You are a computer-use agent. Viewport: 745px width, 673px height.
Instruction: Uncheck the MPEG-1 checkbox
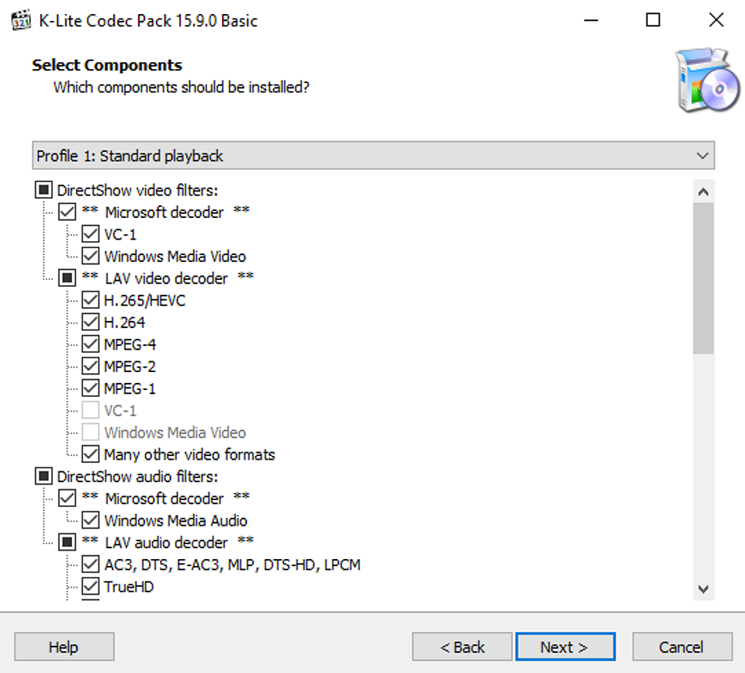pos(90,388)
